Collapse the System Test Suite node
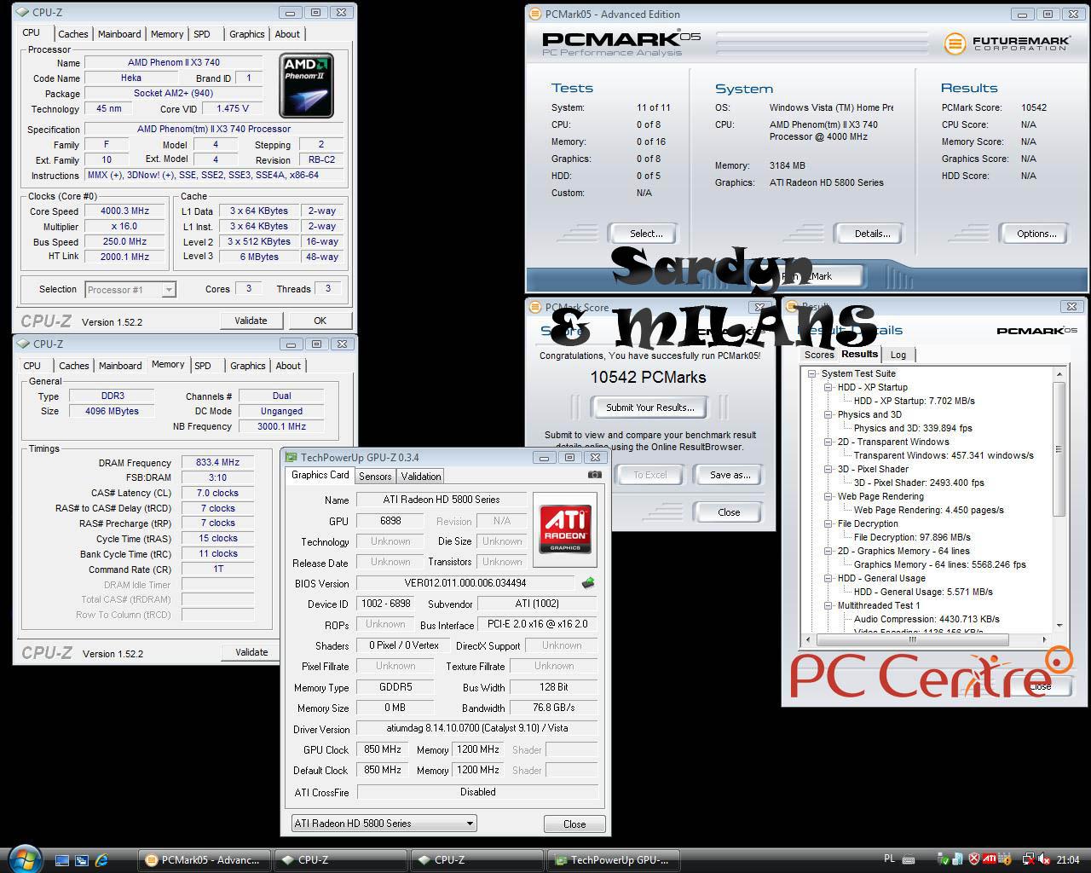 coord(812,373)
